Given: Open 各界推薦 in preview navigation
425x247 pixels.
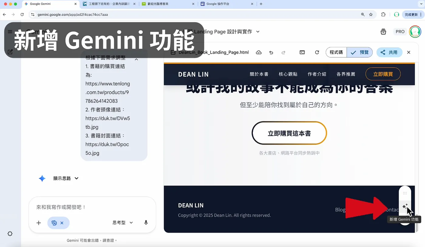Looking at the screenshot, I should (346, 74).
